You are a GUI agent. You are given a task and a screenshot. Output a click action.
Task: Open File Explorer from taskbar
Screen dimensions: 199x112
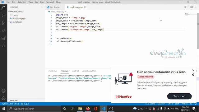(80, 109)
